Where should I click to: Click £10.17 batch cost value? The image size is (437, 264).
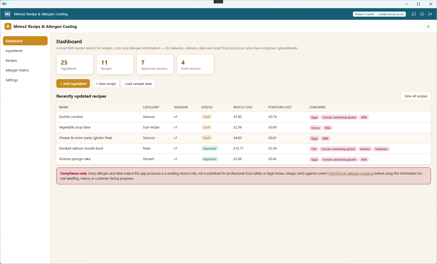tap(238, 148)
